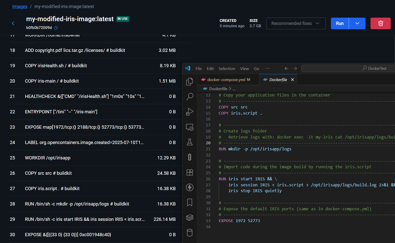Open the Extensions view
Viewport: 395px width, 243px height.
click(190, 172)
